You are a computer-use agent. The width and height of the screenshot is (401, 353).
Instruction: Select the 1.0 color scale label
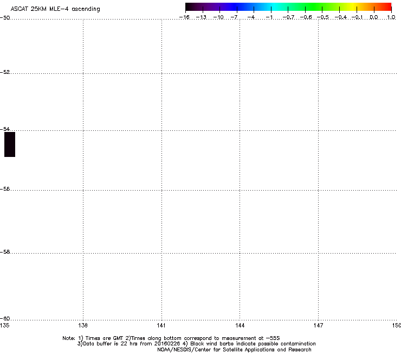[391, 17]
